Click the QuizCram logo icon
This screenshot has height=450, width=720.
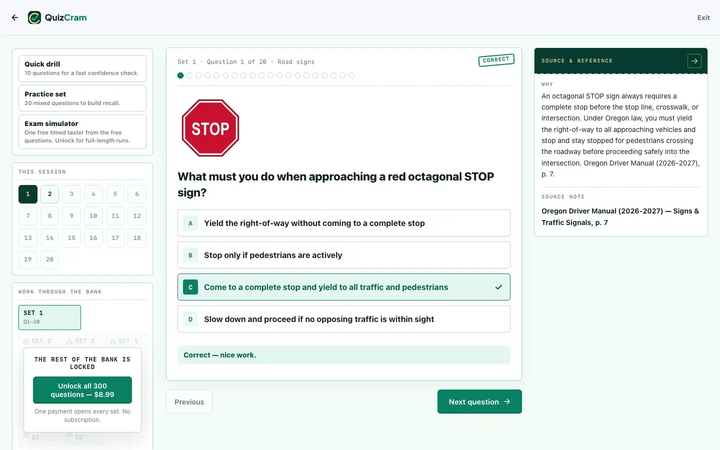[34, 17]
